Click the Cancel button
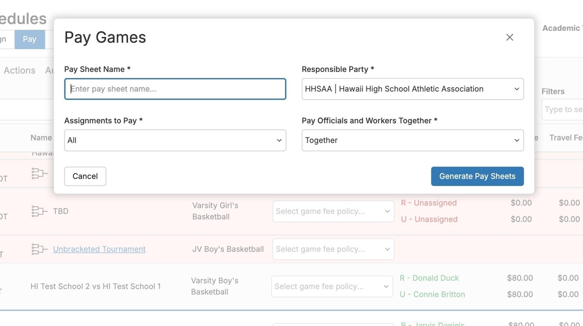Screen dimensions: 583x326 pyautogui.click(x=85, y=177)
